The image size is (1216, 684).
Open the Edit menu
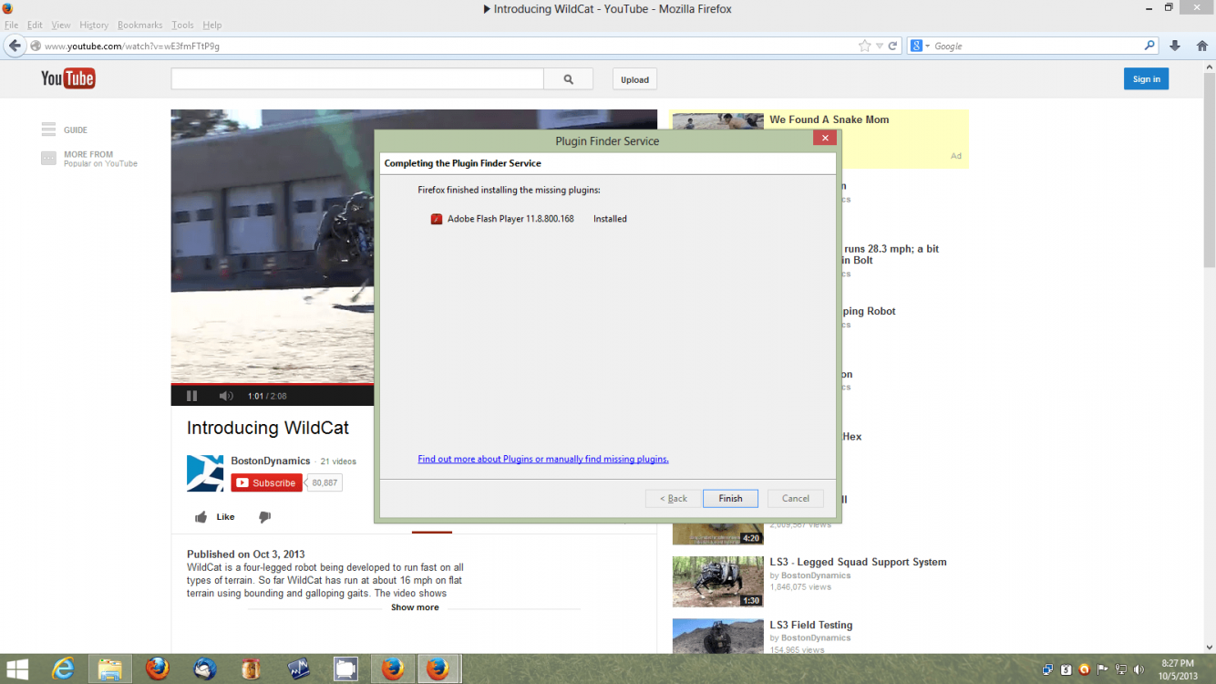tap(35, 25)
